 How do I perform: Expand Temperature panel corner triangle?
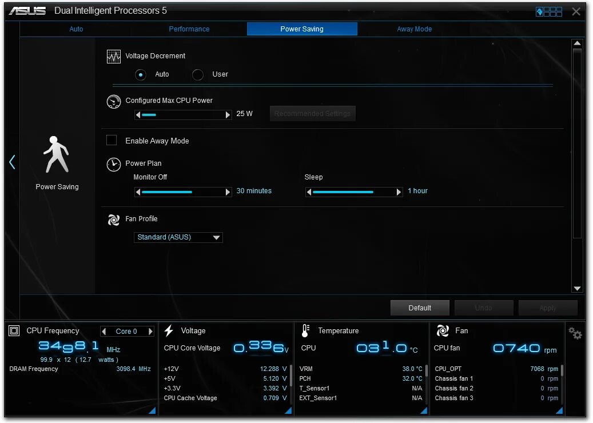pos(424,410)
